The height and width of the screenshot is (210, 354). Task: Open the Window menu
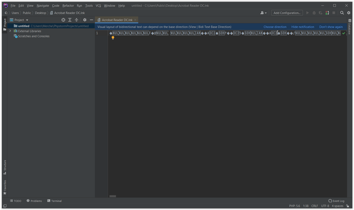point(110,6)
